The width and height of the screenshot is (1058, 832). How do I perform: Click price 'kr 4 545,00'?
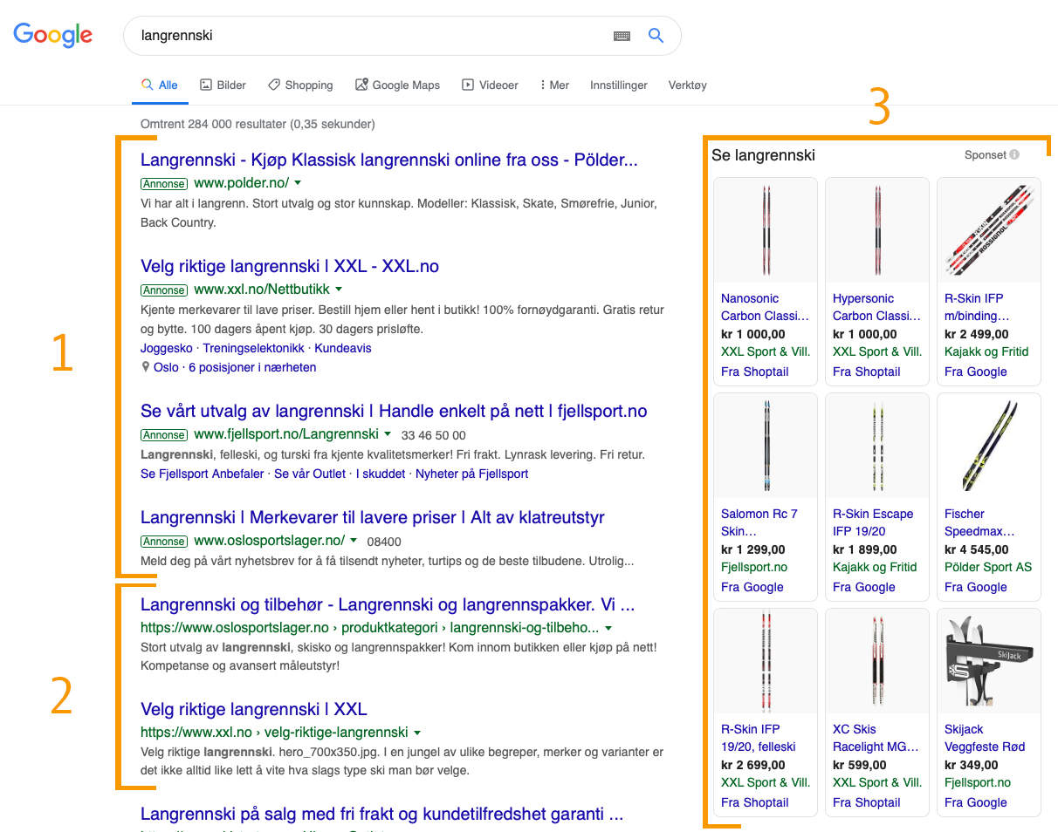click(976, 549)
